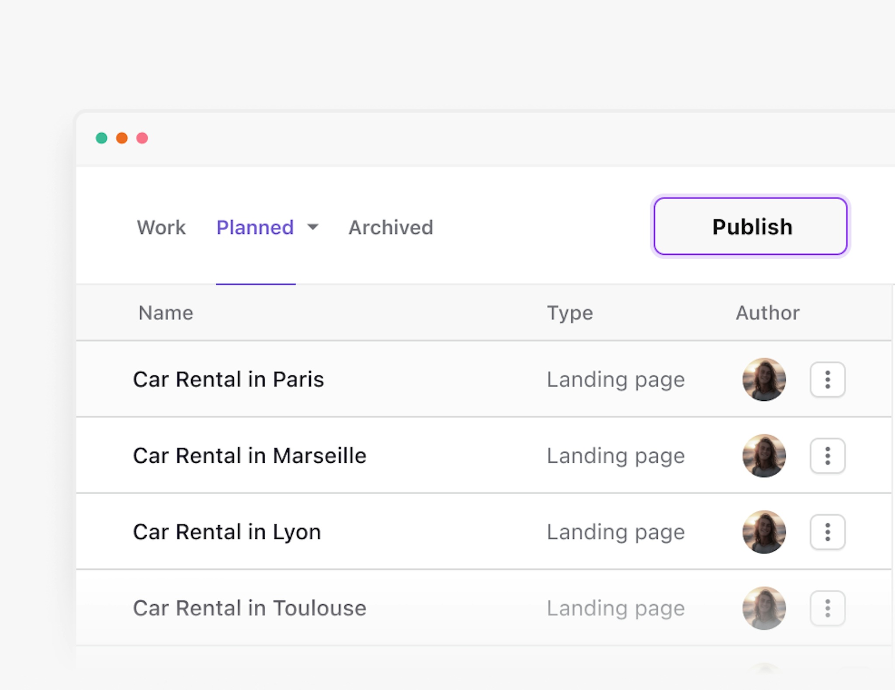895x690 pixels.
Task: Open three-dot menu for Car Rental in Paris
Action: pyautogui.click(x=827, y=379)
